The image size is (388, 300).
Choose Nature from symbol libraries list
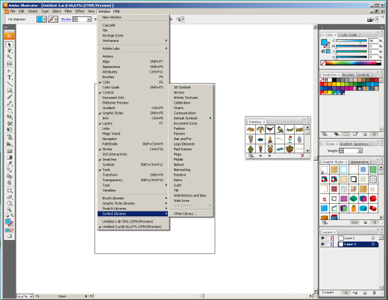pyautogui.click(x=191, y=164)
